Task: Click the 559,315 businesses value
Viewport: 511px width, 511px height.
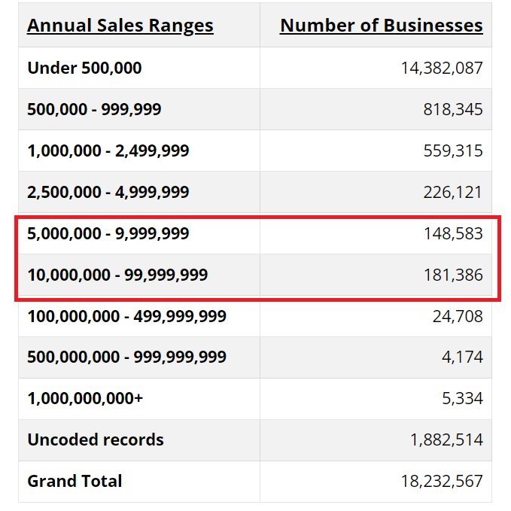Action: coord(453,151)
